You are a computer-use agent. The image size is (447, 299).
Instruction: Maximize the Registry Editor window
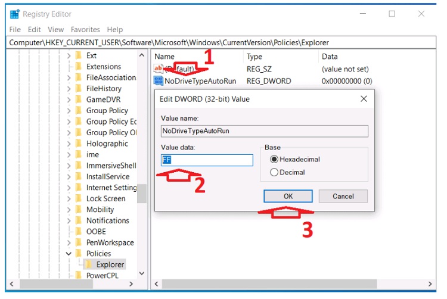[392, 14]
